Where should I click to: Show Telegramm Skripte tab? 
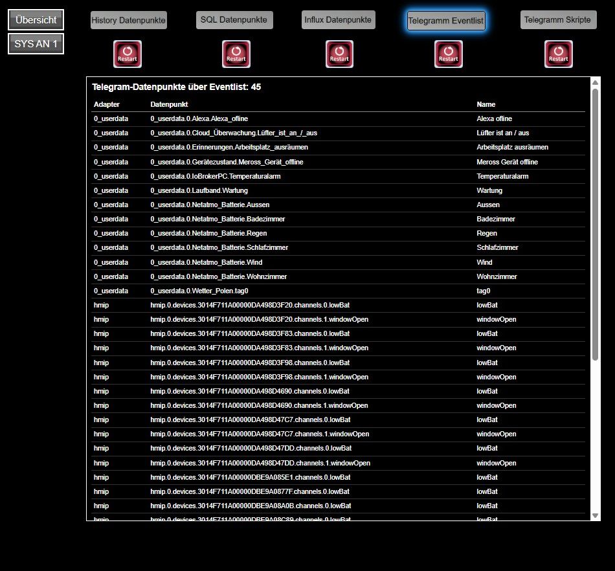[558, 19]
